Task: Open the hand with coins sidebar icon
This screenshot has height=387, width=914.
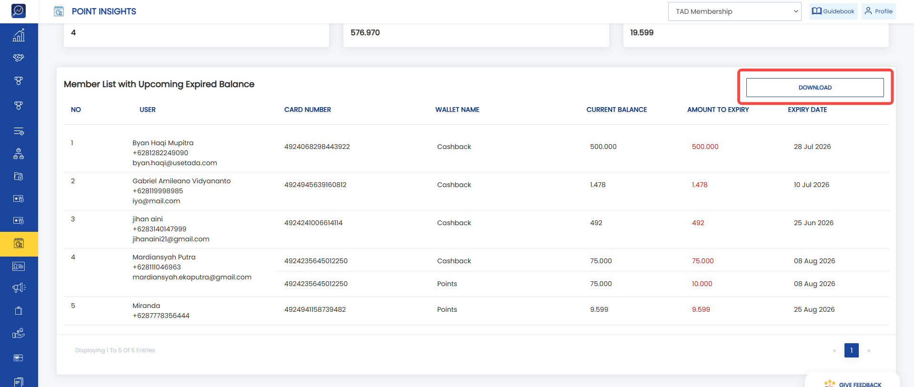Action: pos(19,333)
